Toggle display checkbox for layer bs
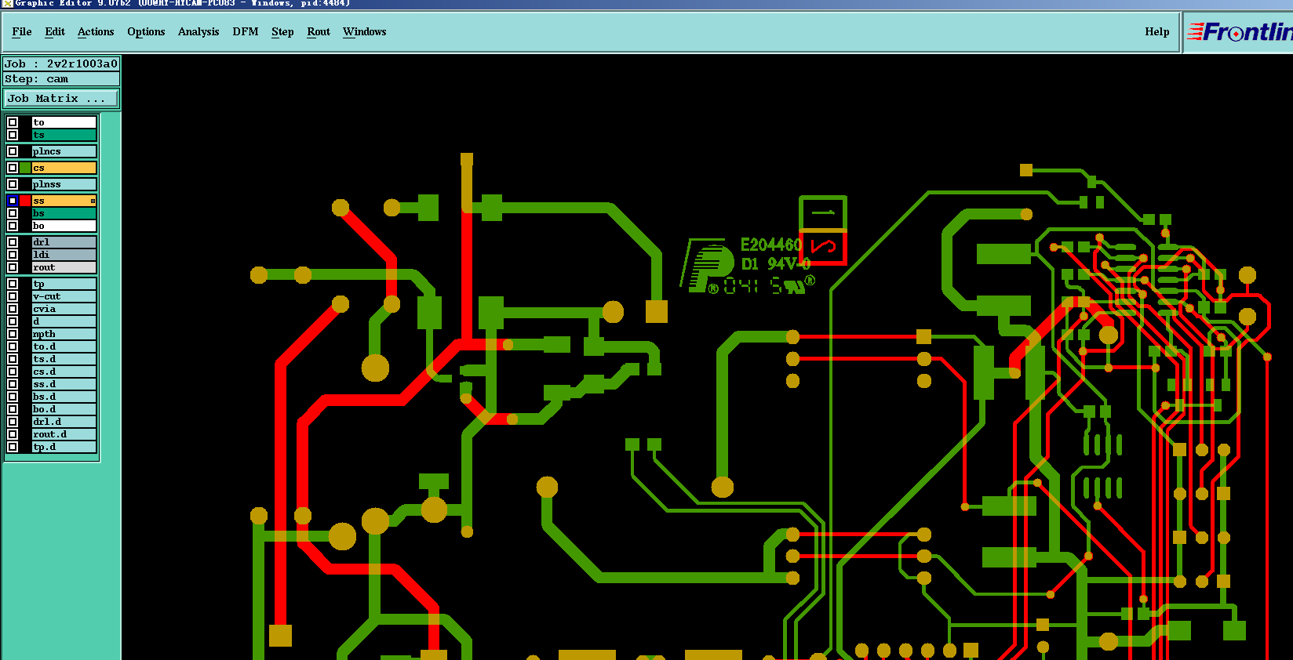This screenshot has height=660, width=1293. tap(13, 213)
